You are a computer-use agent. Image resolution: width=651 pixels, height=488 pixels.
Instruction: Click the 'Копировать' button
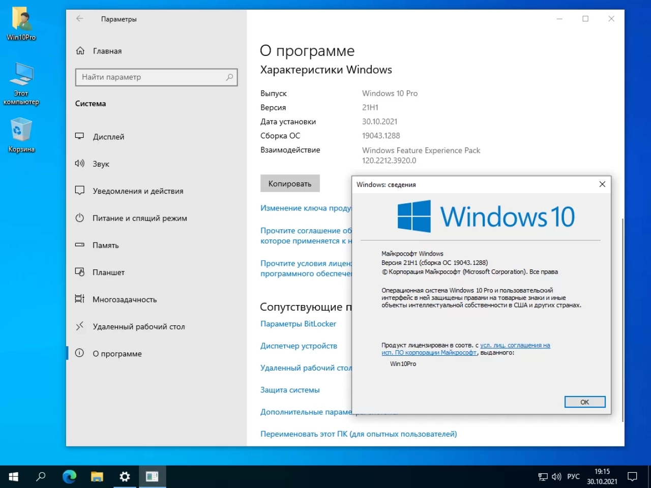tap(290, 184)
